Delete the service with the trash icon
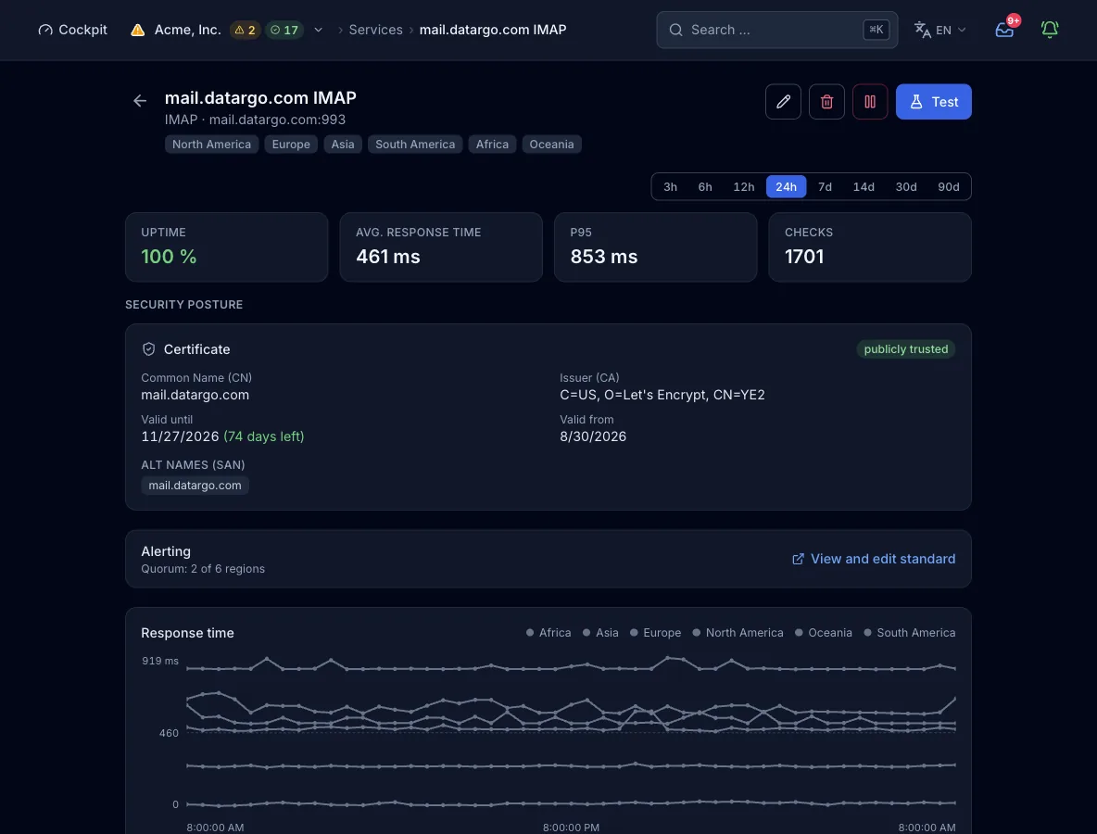This screenshot has height=834, width=1097. [826, 101]
